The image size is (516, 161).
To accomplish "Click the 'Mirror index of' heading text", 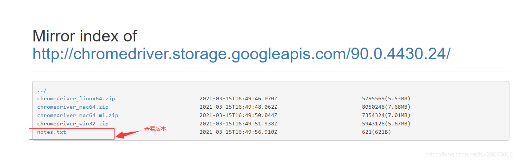I will tap(85, 36).
